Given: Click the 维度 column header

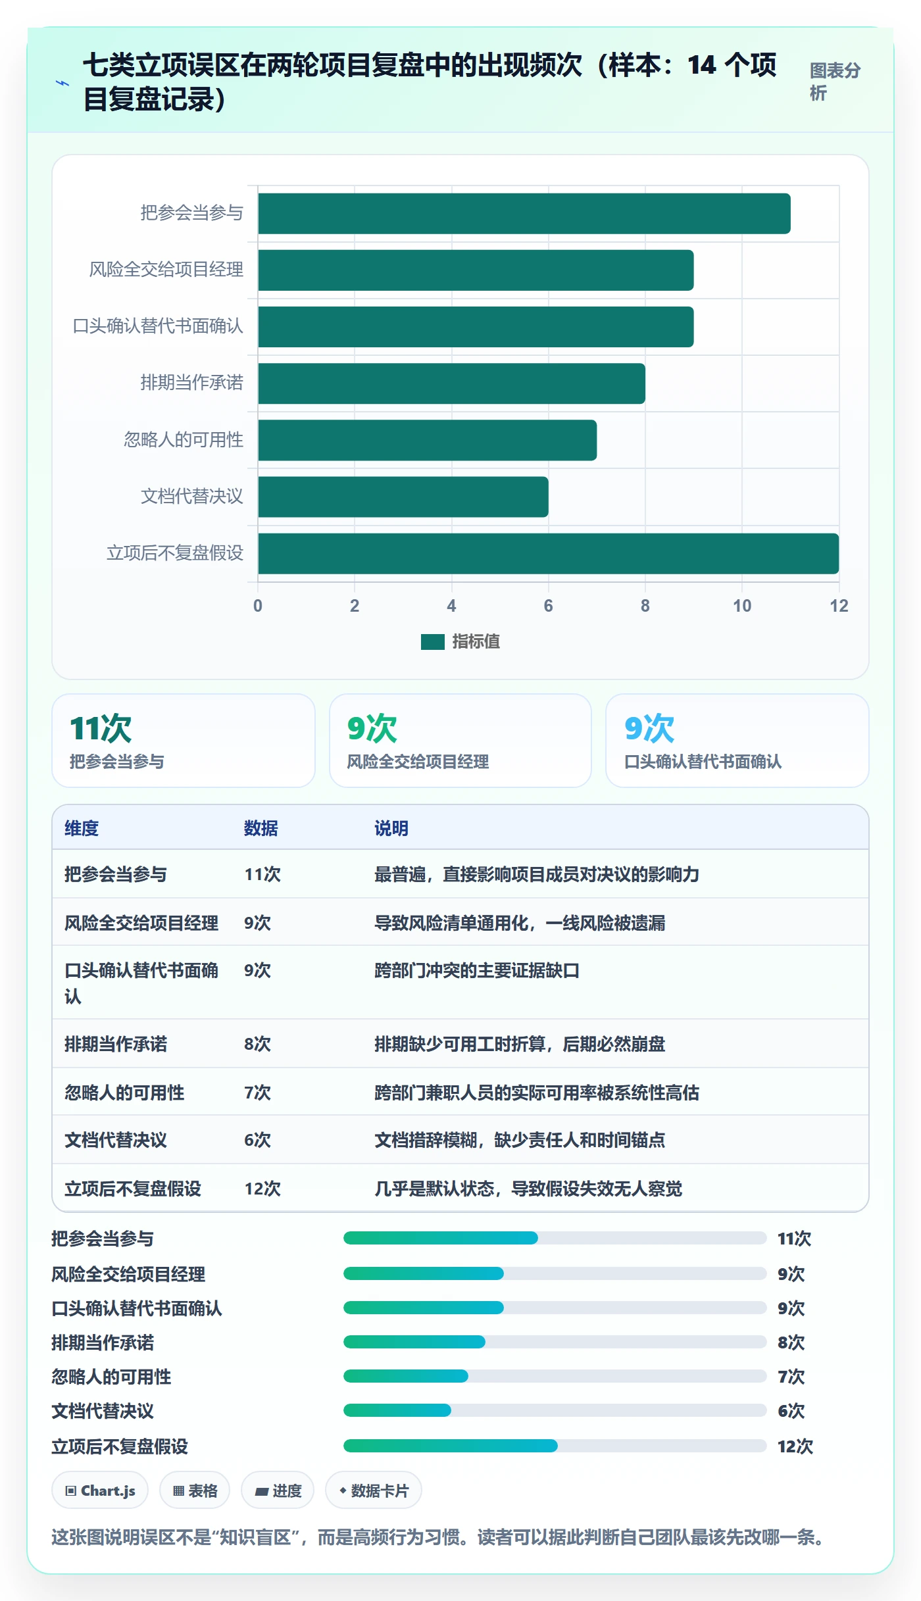Looking at the screenshot, I should click(x=82, y=828).
